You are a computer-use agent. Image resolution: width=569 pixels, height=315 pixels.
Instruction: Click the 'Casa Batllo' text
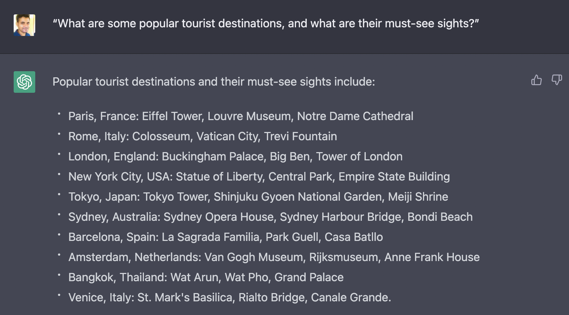coord(354,237)
